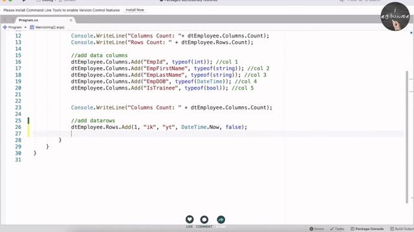
Task: Click the "//col 1" comment
Action: tap(227, 62)
